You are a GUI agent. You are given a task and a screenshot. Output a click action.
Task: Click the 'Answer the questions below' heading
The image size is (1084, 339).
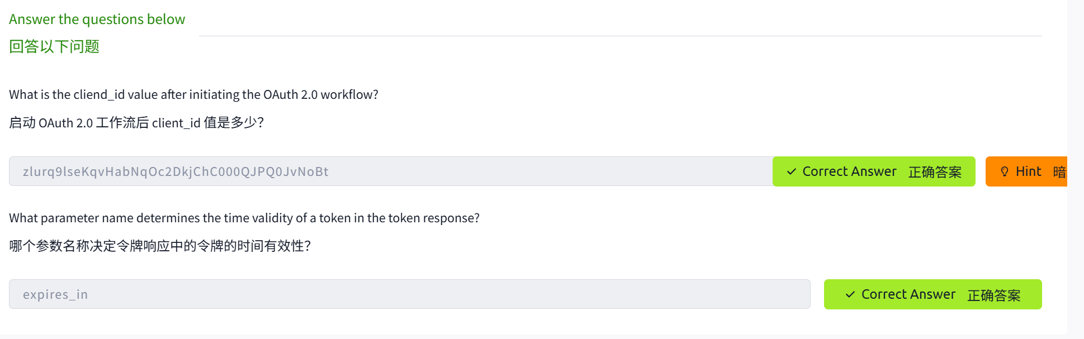click(x=97, y=19)
